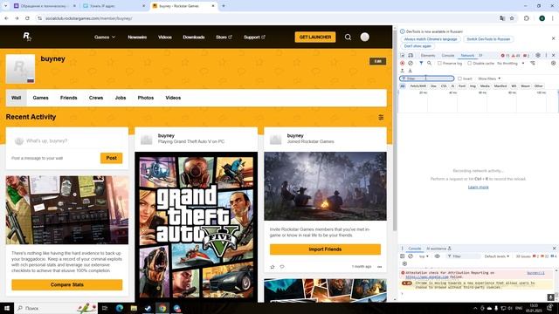Open Recent Activity filter settings icon
Screen dimensions: 559x314
pos(381,117)
